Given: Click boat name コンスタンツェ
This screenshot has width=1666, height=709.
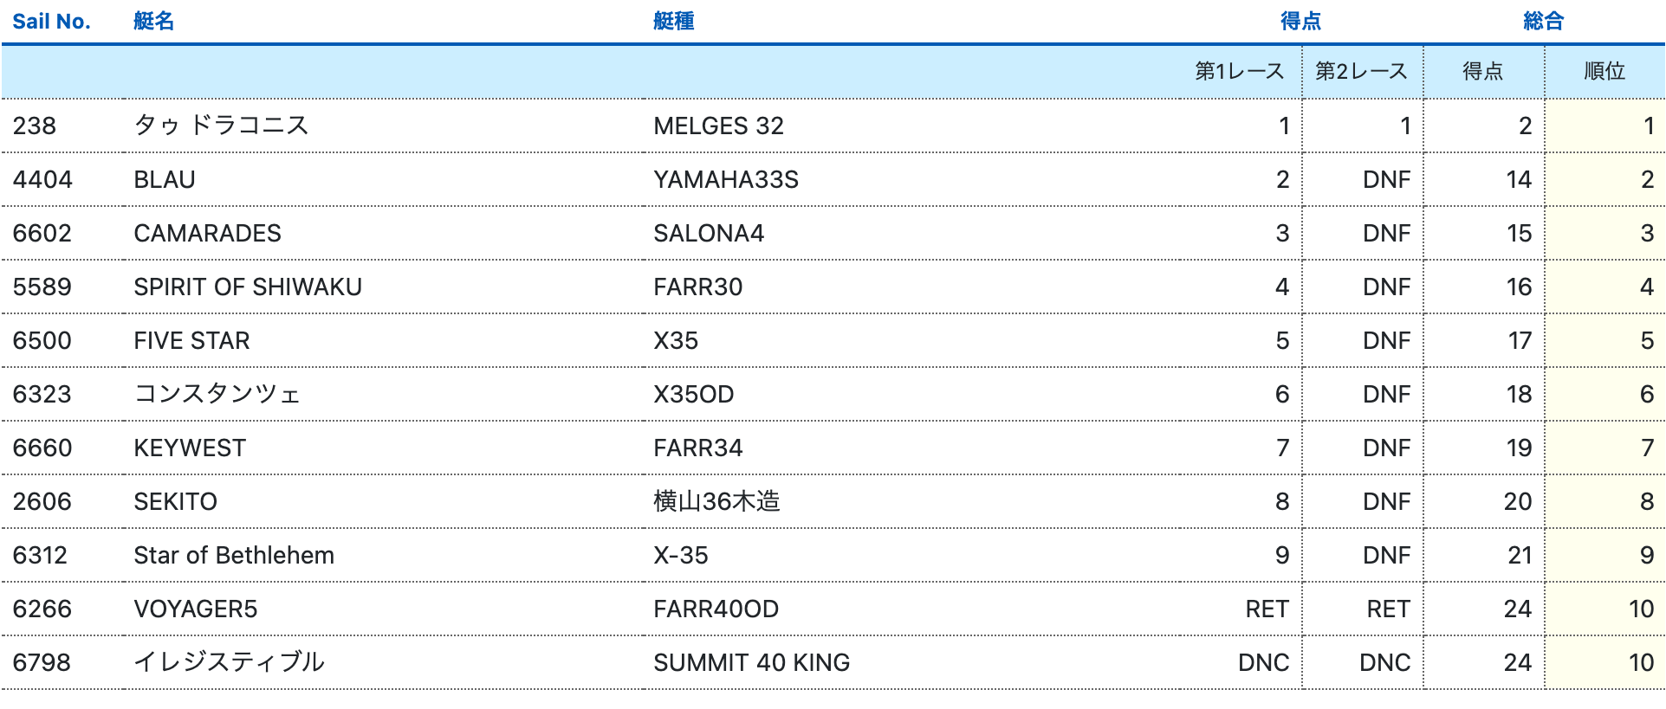Looking at the screenshot, I should [217, 394].
